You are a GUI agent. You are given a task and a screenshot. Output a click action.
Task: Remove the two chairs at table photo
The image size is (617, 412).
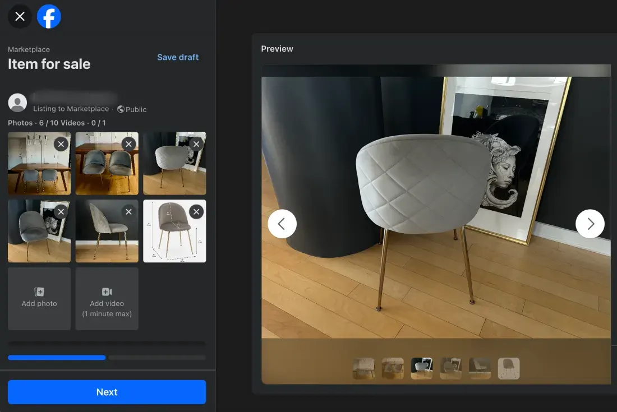pyautogui.click(x=128, y=144)
